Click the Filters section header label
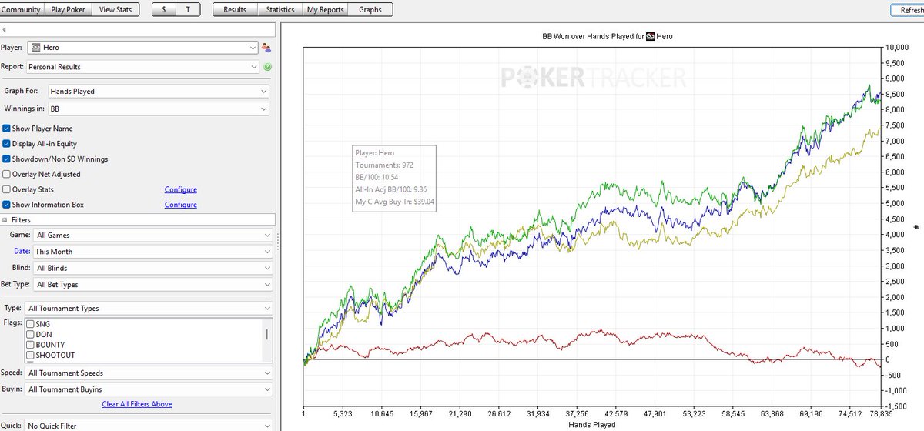 [22, 220]
